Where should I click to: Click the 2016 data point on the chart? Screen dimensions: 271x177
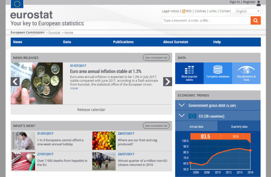(251, 150)
